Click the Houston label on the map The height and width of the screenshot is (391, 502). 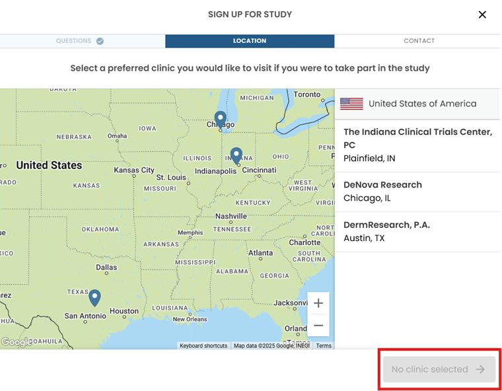[124, 311]
